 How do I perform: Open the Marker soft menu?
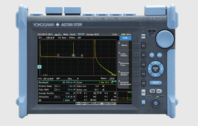coord(125,45)
